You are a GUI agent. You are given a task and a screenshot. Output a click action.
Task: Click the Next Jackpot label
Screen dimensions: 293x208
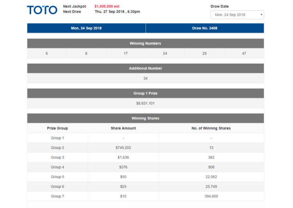(75, 6)
